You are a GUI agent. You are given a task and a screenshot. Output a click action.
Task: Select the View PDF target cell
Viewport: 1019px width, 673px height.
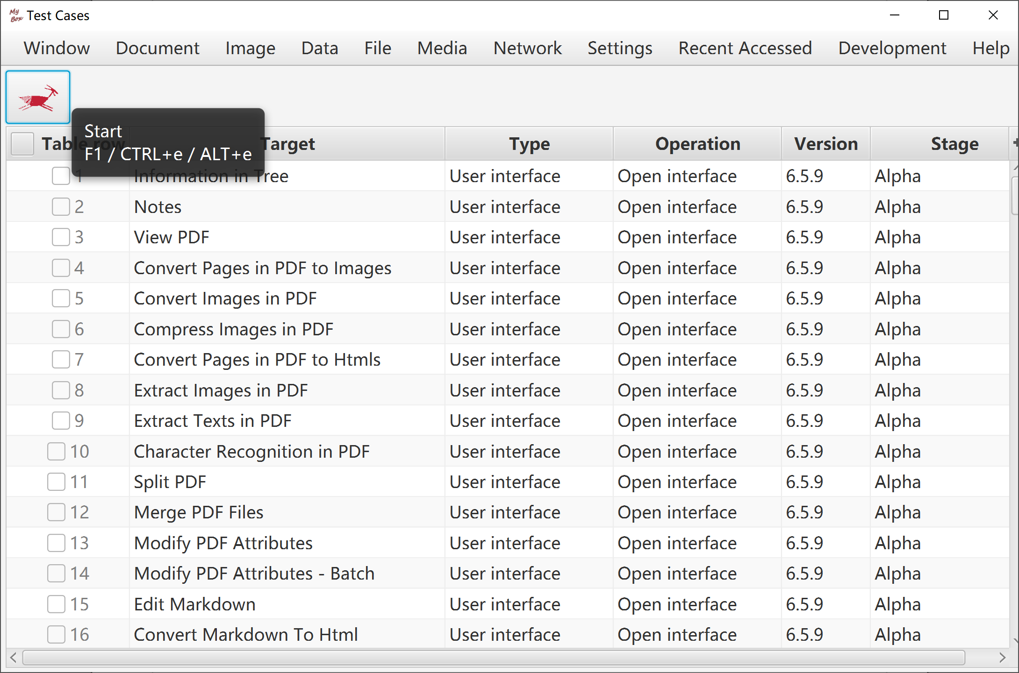pyautogui.click(x=287, y=237)
